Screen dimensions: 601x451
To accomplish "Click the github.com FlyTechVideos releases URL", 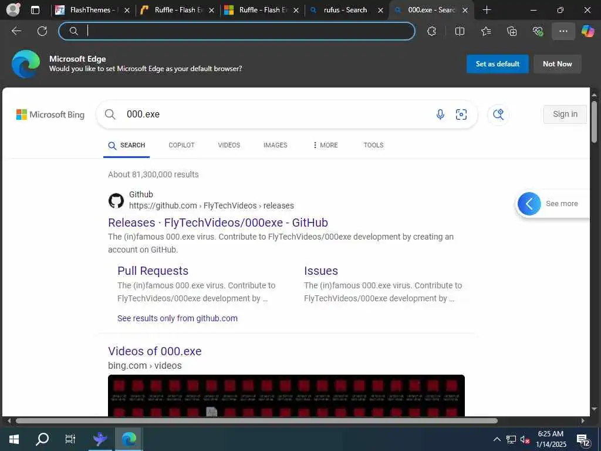I will pyautogui.click(x=211, y=206).
